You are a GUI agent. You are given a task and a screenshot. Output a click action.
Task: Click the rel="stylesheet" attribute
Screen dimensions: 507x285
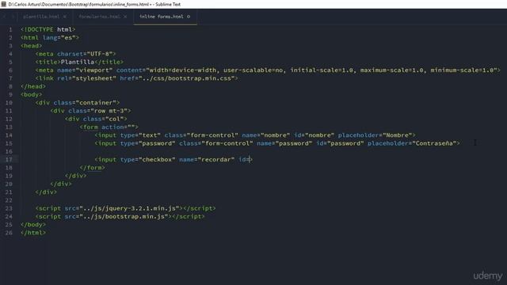(86, 78)
